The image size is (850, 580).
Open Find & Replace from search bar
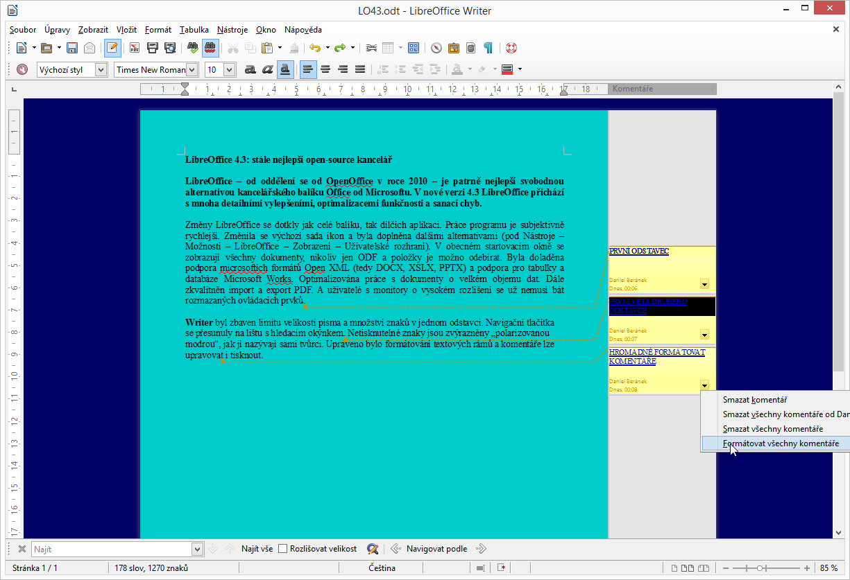point(373,549)
